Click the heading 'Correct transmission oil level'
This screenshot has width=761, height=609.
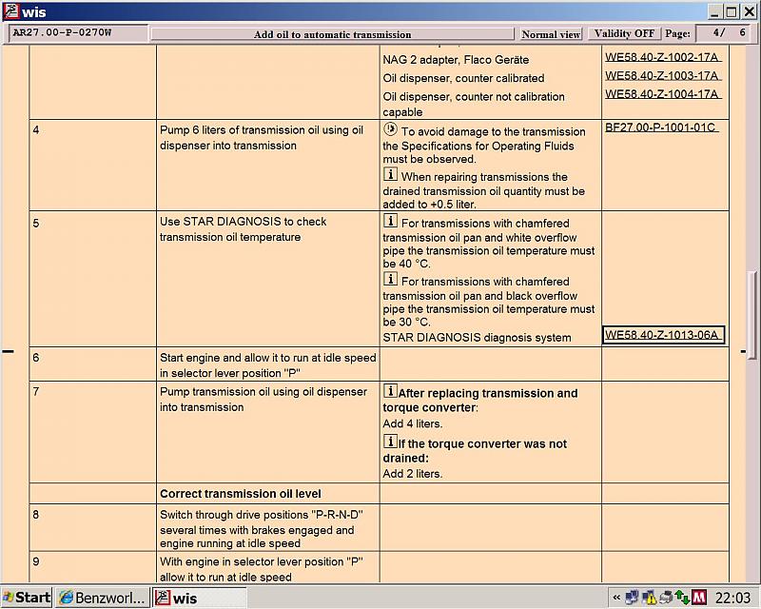pyautogui.click(x=241, y=494)
